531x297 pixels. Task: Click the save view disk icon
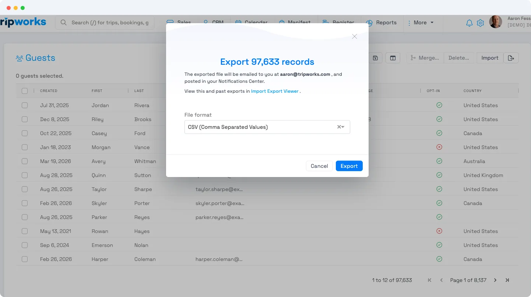375,58
